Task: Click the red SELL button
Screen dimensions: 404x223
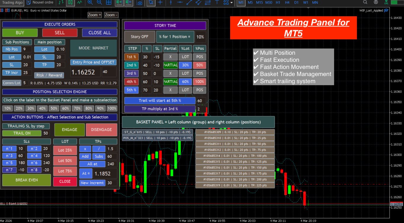Action: pos(60,33)
